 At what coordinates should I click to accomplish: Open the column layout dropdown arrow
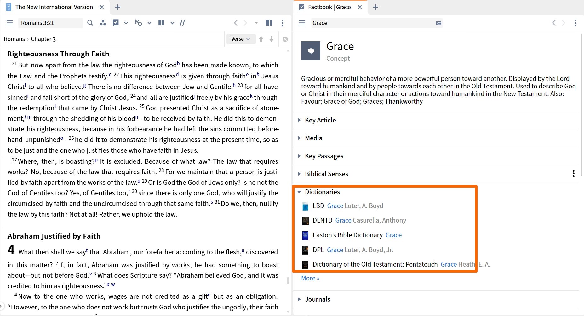click(x=172, y=23)
